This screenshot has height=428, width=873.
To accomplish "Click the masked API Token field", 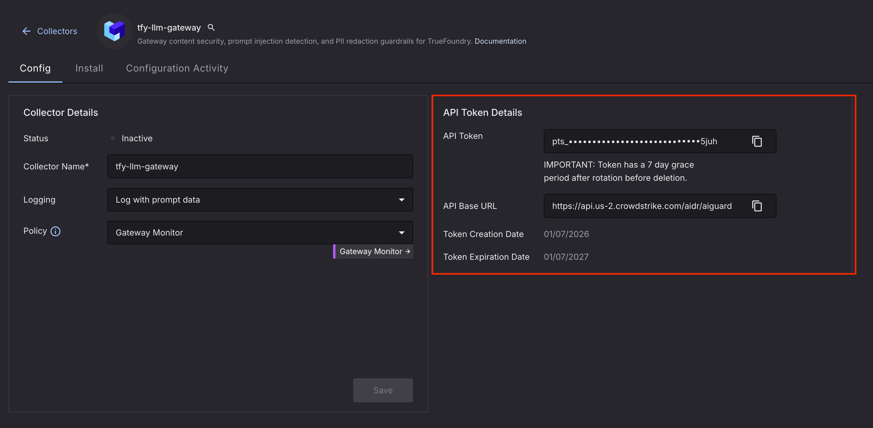I will (x=660, y=142).
